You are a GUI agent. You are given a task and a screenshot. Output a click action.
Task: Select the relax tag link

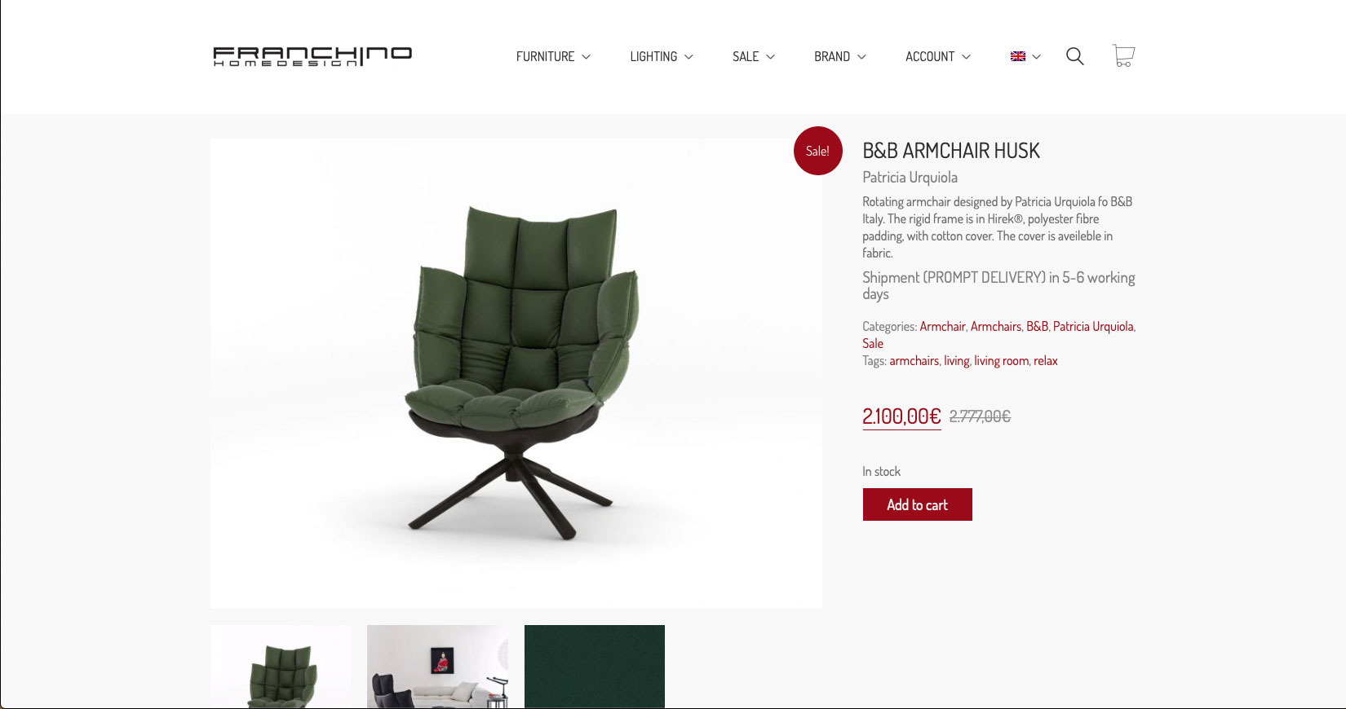[1046, 360]
